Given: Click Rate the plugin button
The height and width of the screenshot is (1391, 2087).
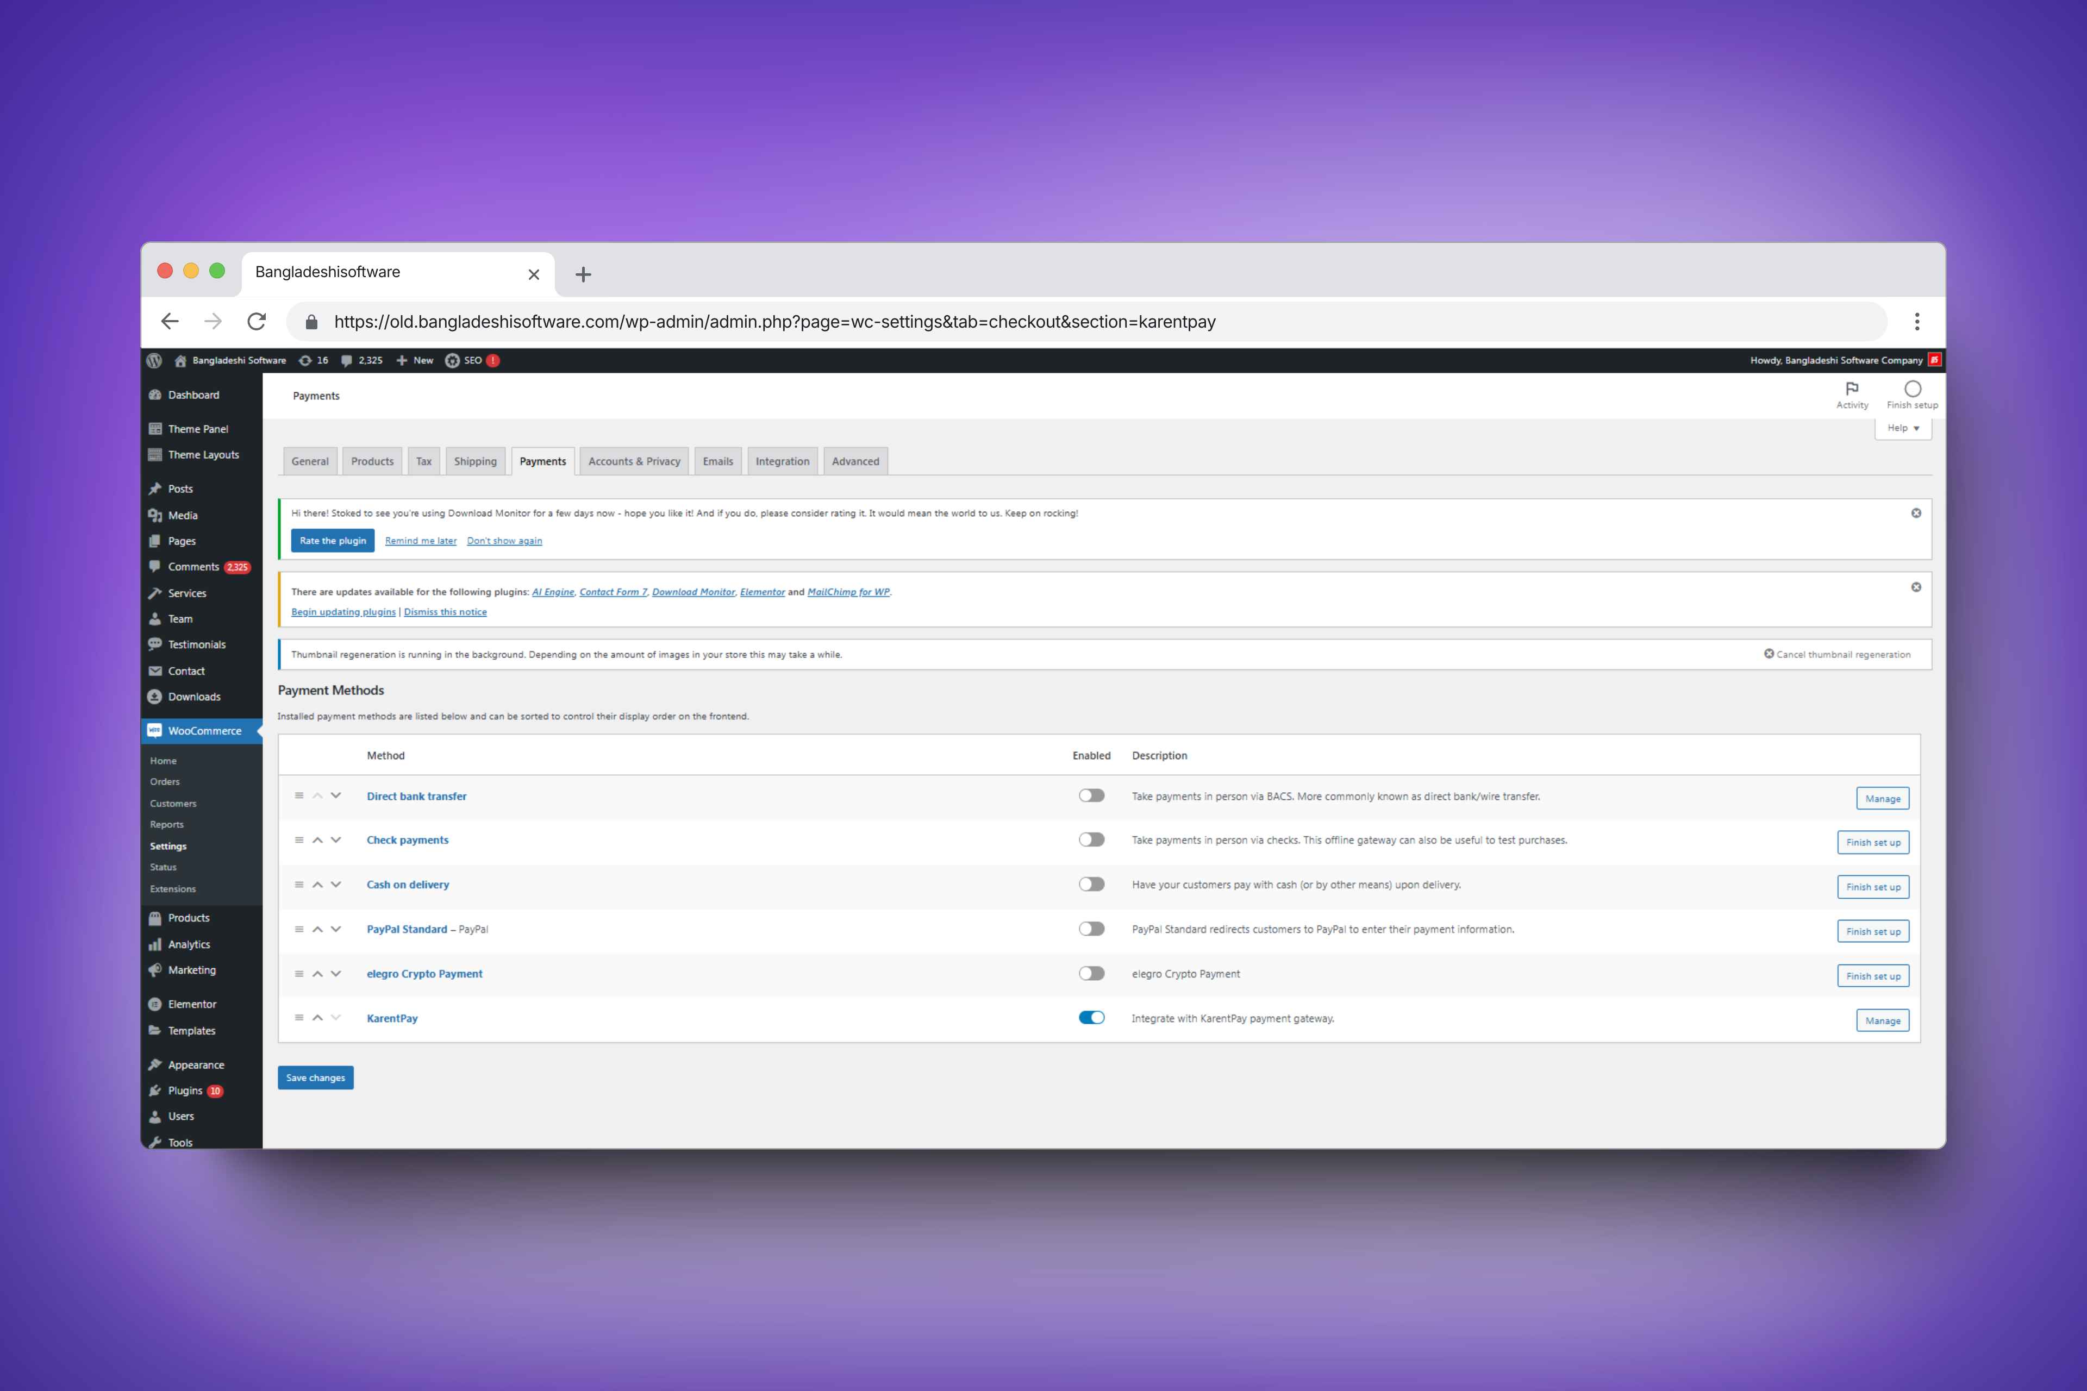Looking at the screenshot, I should [x=333, y=540].
